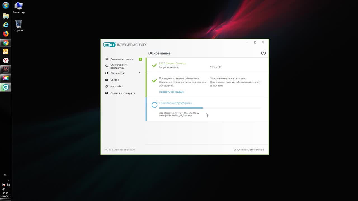Select the Корзина recycle bin icon
Screen dimensions: 358x201
coord(18,26)
